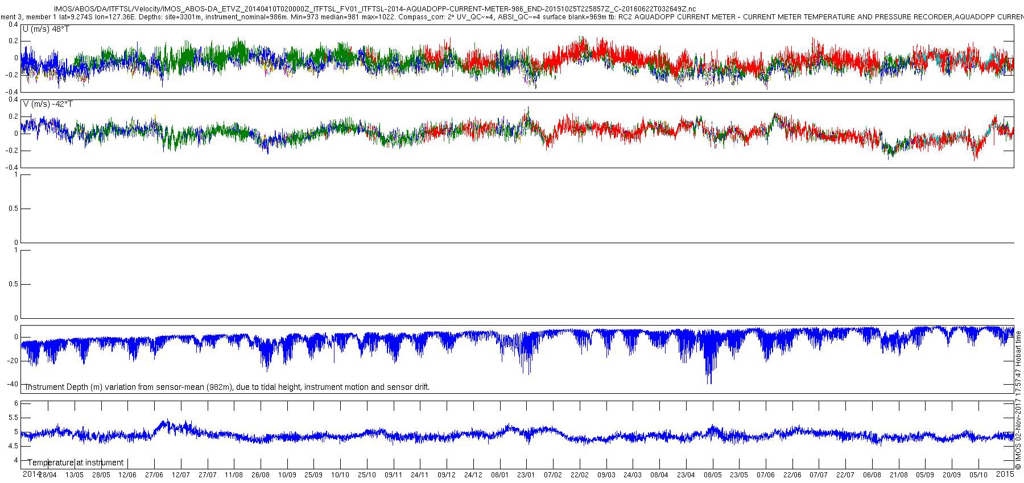This screenshot has width=1024, height=483.
Task: Click the 11/08 date tick label
Action: pyautogui.click(x=234, y=475)
